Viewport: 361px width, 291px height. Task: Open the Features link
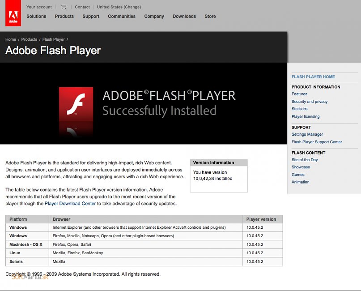point(299,94)
